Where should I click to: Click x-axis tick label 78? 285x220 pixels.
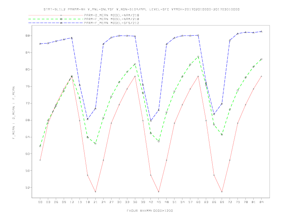(245, 202)
